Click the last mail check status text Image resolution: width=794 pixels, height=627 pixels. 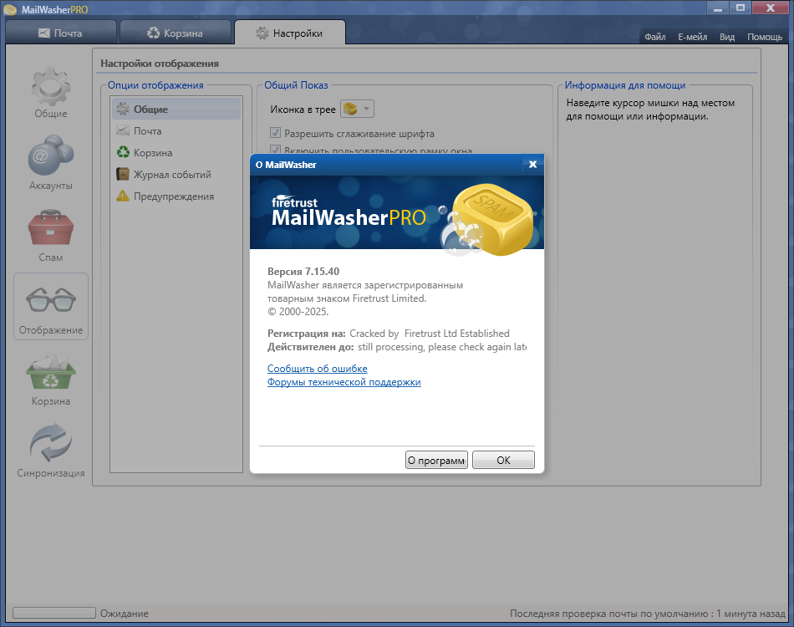(x=648, y=614)
